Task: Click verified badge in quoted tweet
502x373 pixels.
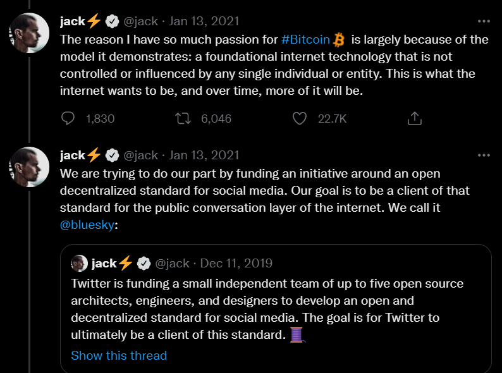Action: click(x=144, y=263)
